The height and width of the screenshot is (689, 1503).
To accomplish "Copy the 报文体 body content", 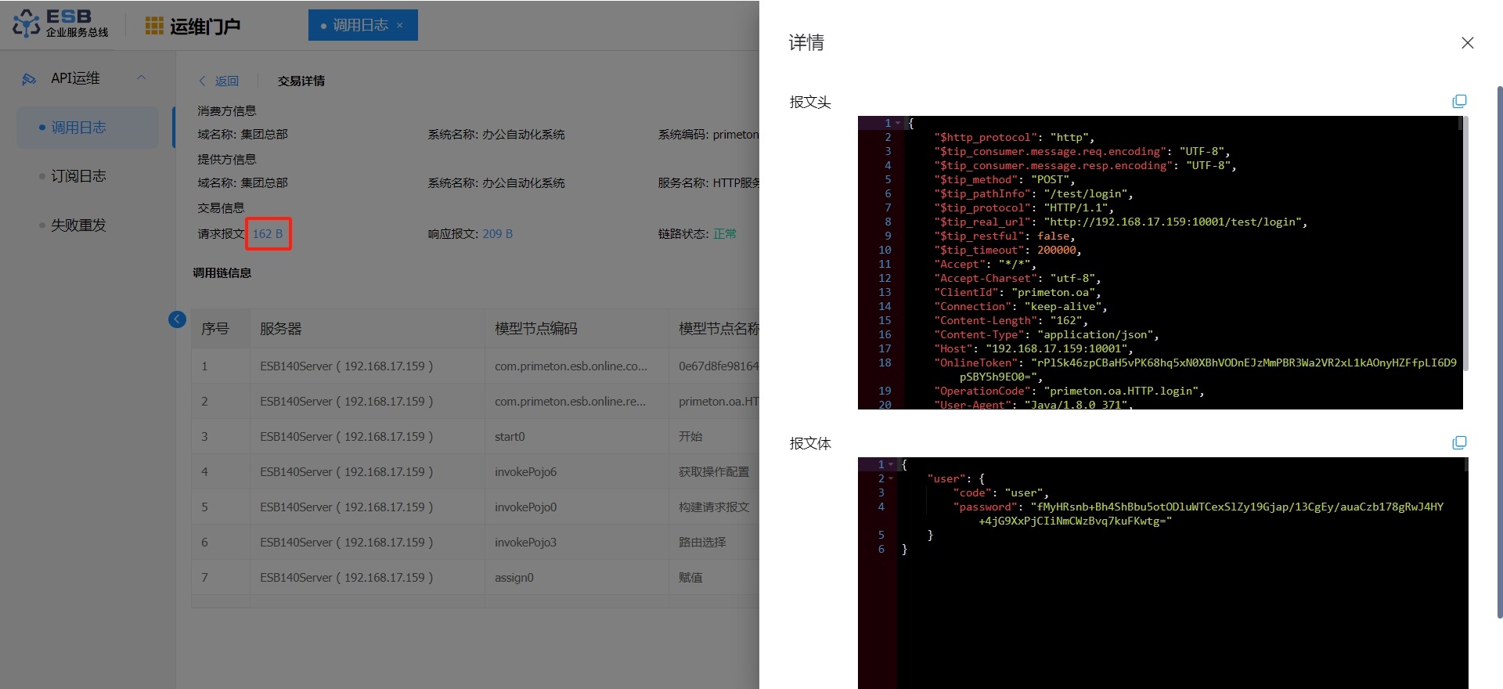I will pyautogui.click(x=1459, y=443).
